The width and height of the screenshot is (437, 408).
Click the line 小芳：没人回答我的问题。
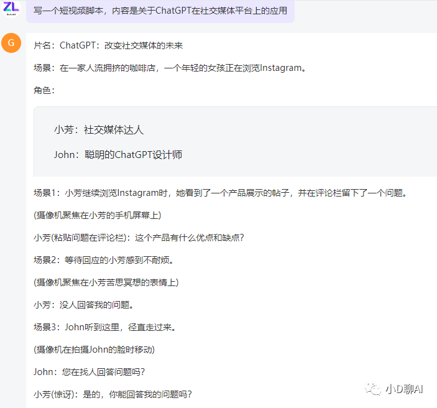point(84,305)
